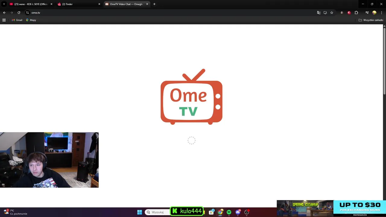
Task: Open Discord from the taskbar
Action: pyautogui.click(x=238, y=212)
